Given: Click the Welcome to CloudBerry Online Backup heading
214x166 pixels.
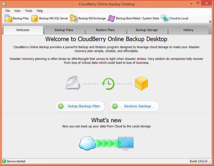Looking at the screenshot, I should (106, 39).
